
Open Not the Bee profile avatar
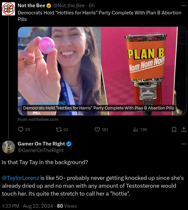coord(9,9)
